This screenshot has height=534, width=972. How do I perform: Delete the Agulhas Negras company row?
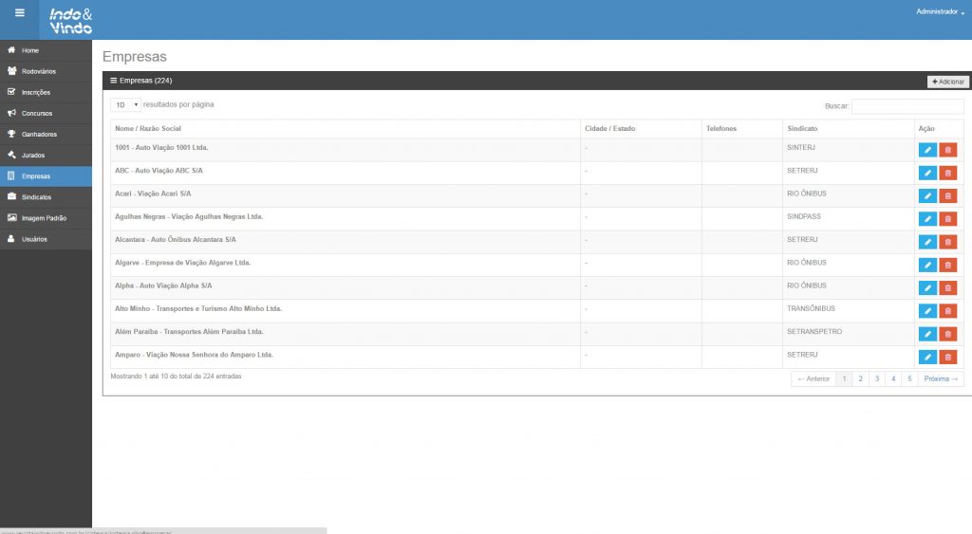947,219
